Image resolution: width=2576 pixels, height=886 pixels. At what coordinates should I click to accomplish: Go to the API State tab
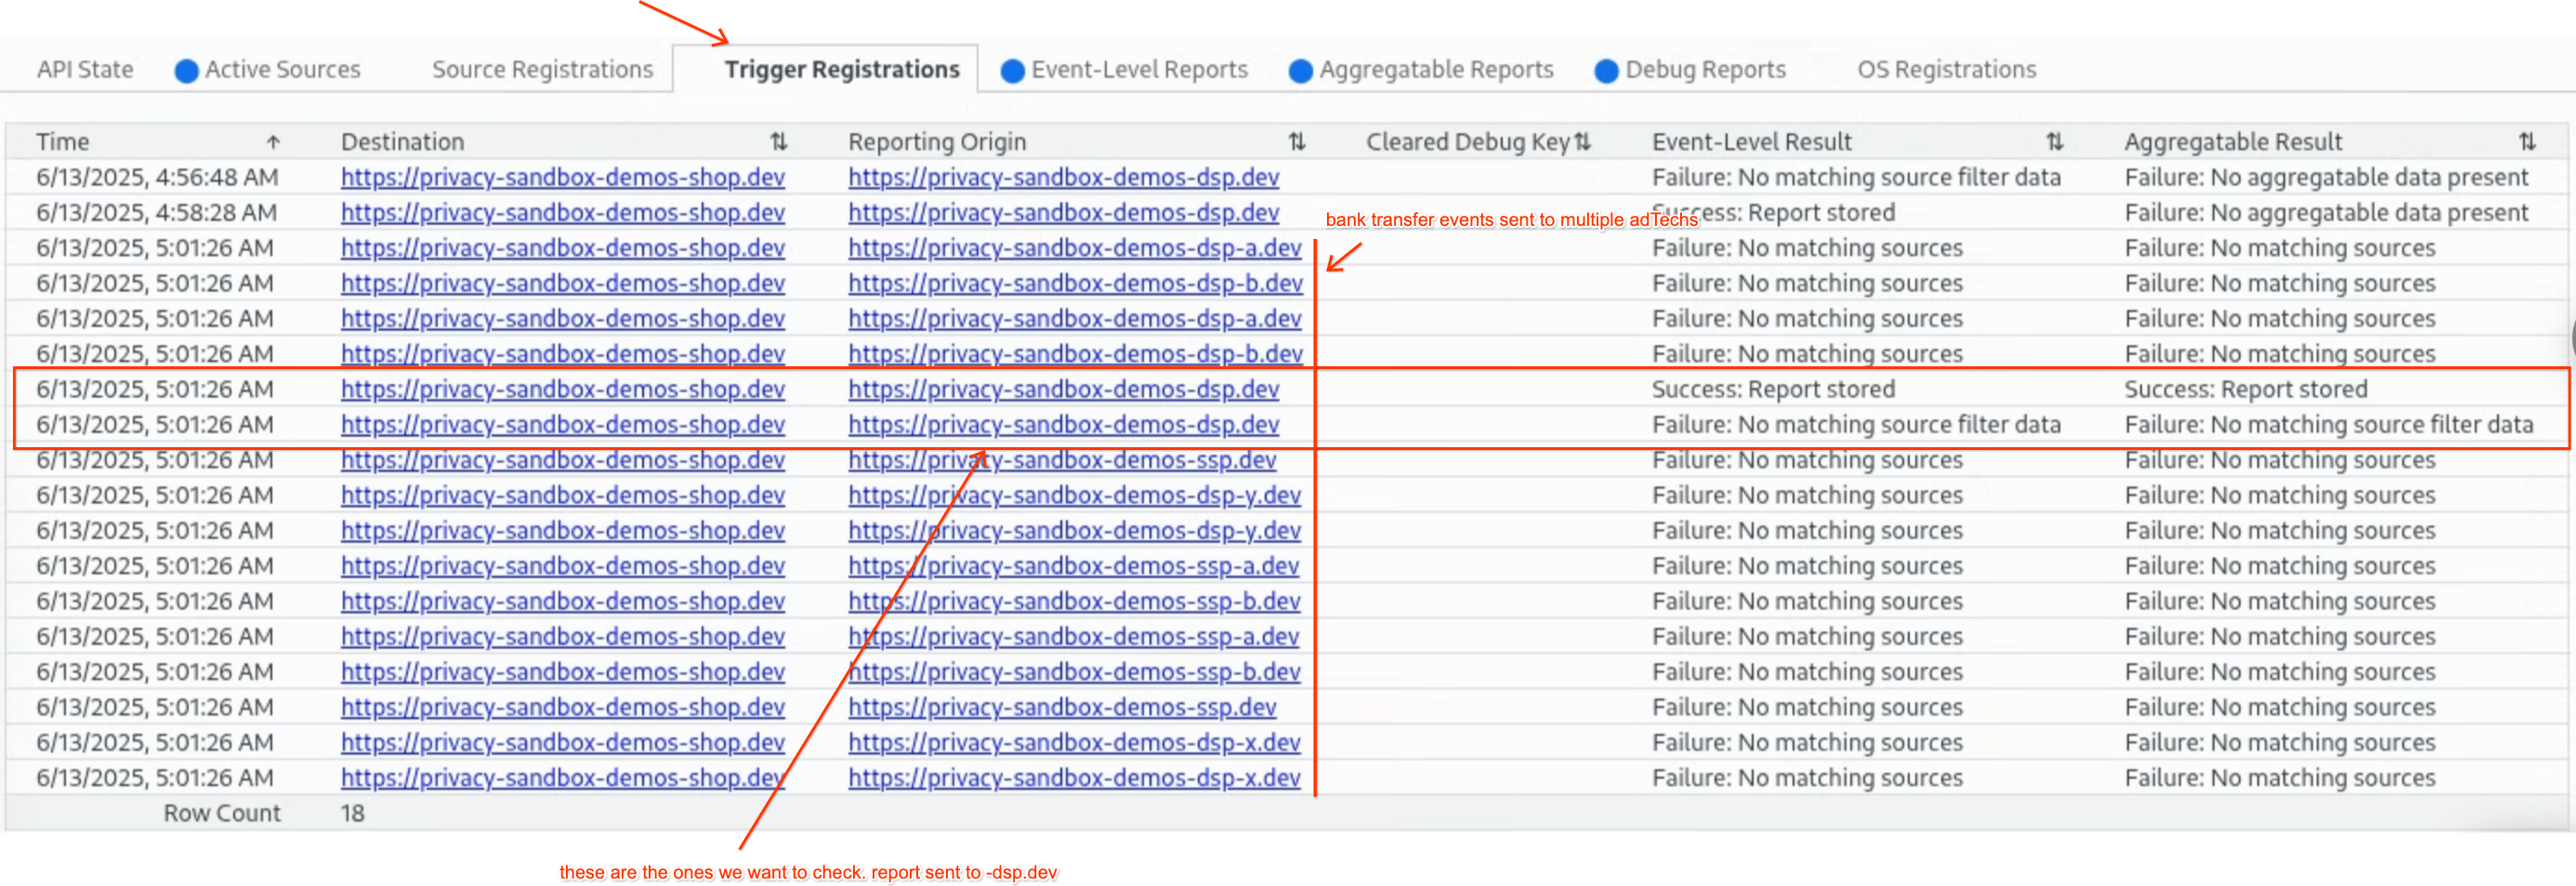(85, 70)
